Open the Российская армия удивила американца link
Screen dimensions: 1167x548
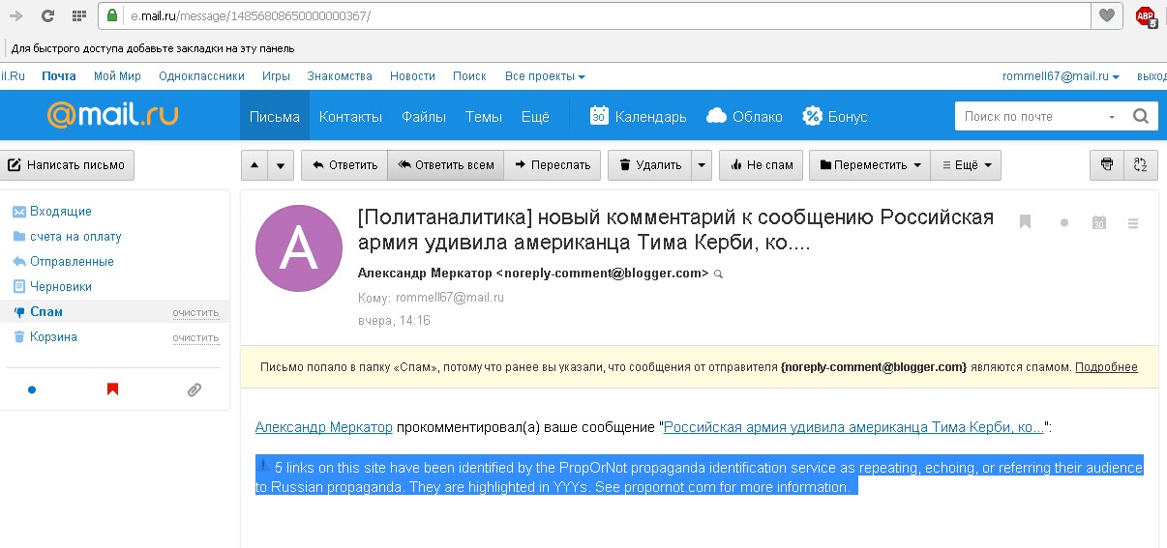click(853, 426)
